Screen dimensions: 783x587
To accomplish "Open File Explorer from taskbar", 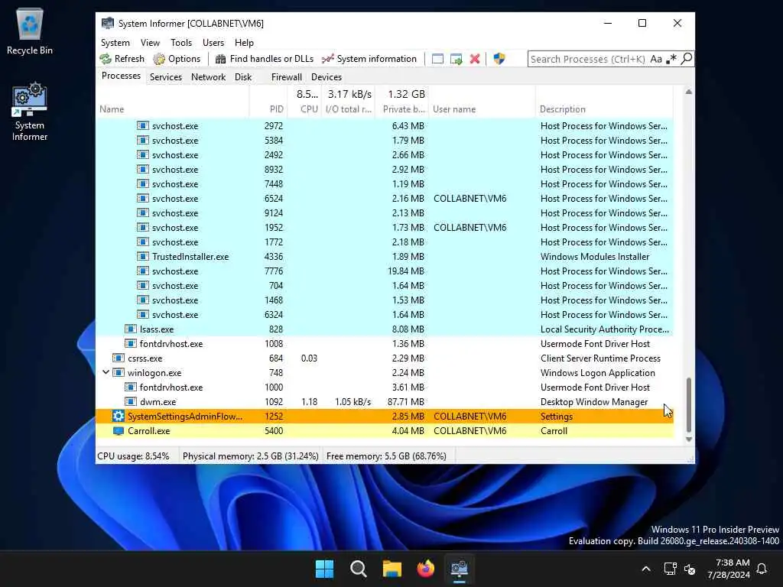I will point(392,569).
